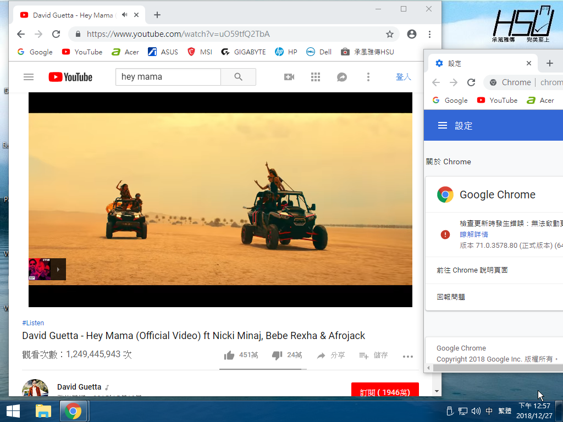Click the YouTube search magnifier button
The image size is (563, 422).
239,77
